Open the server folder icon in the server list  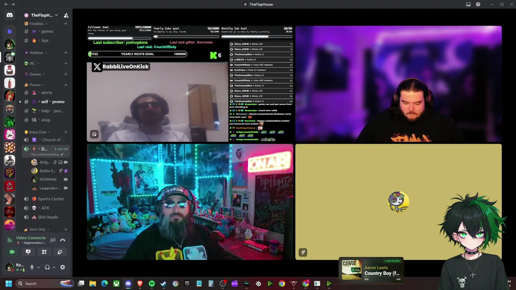tap(10, 31)
